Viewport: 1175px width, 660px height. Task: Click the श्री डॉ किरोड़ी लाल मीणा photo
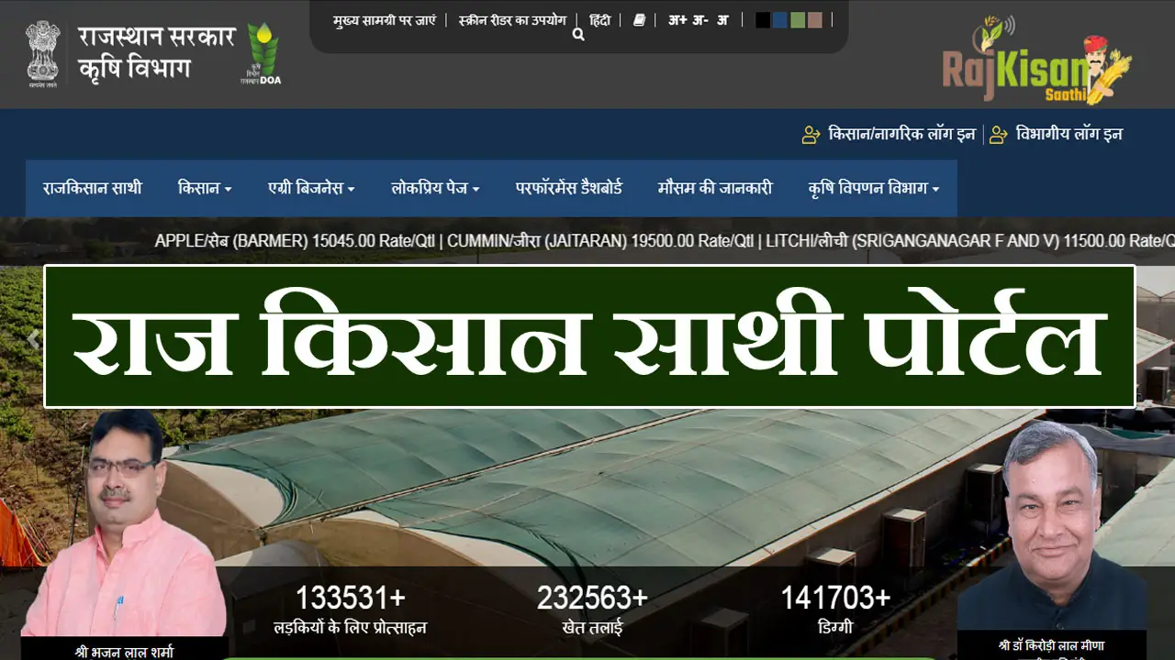(1052, 525)
